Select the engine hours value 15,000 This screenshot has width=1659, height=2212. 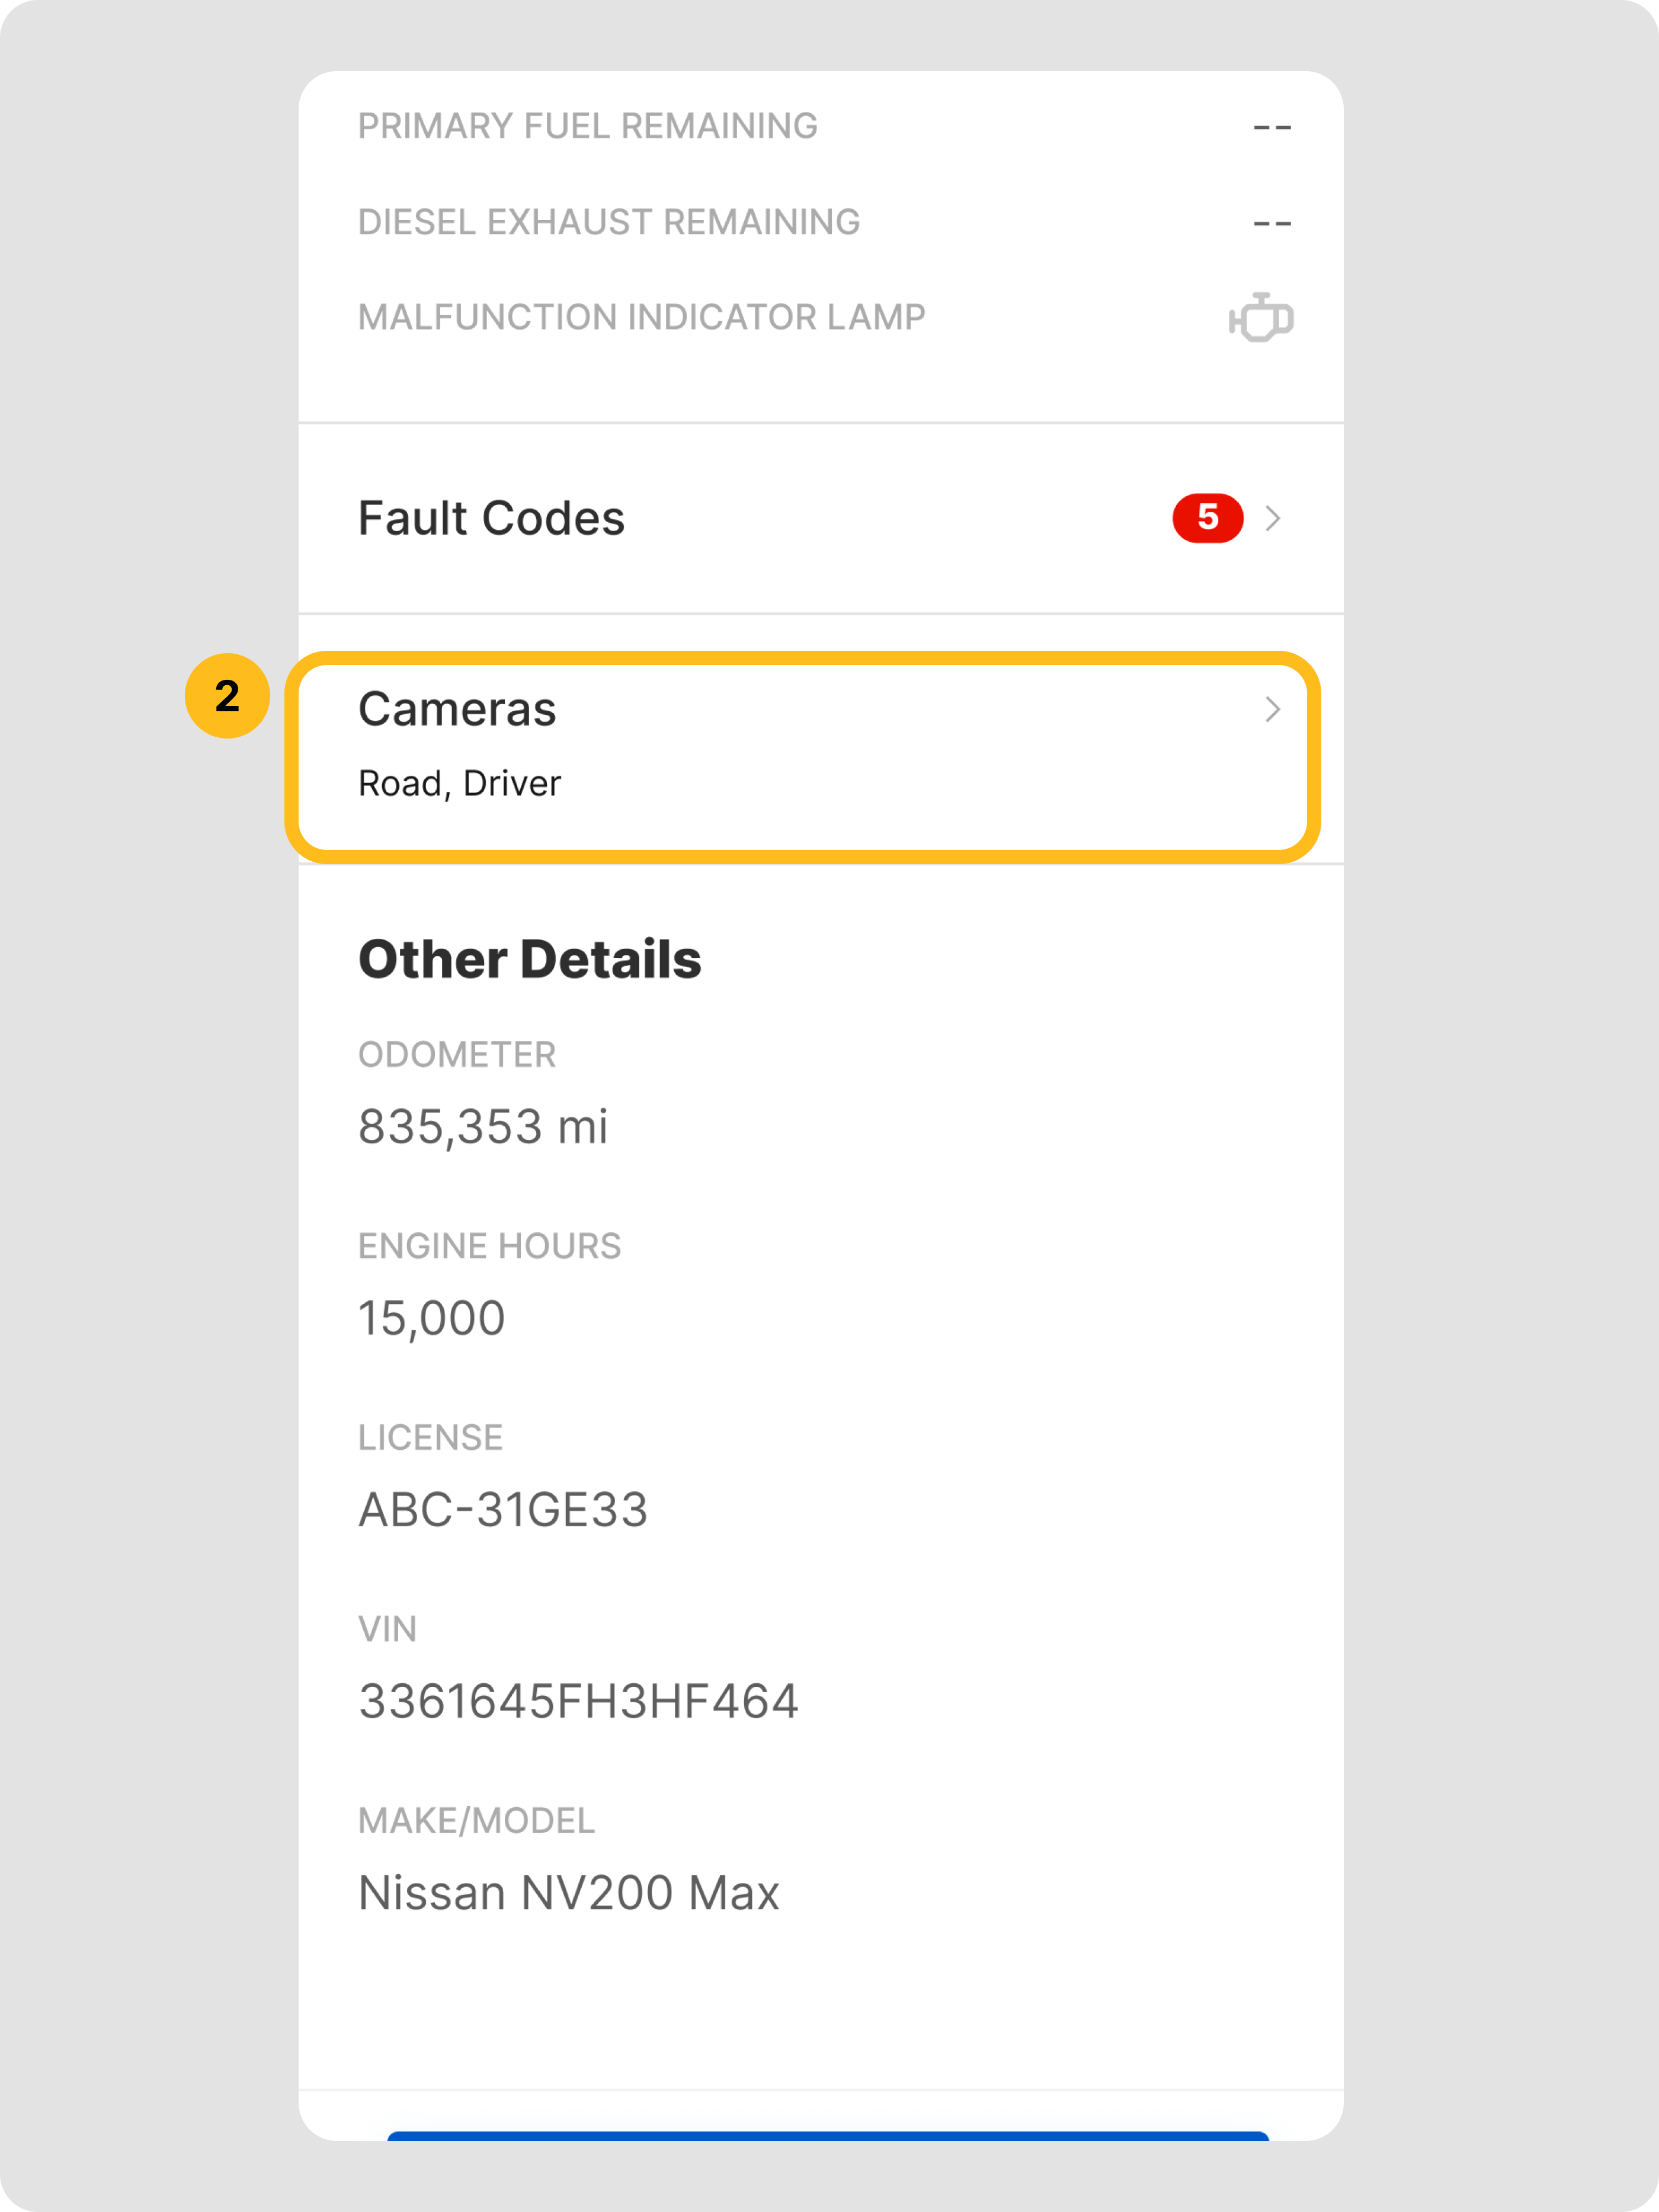(432, 1318)
